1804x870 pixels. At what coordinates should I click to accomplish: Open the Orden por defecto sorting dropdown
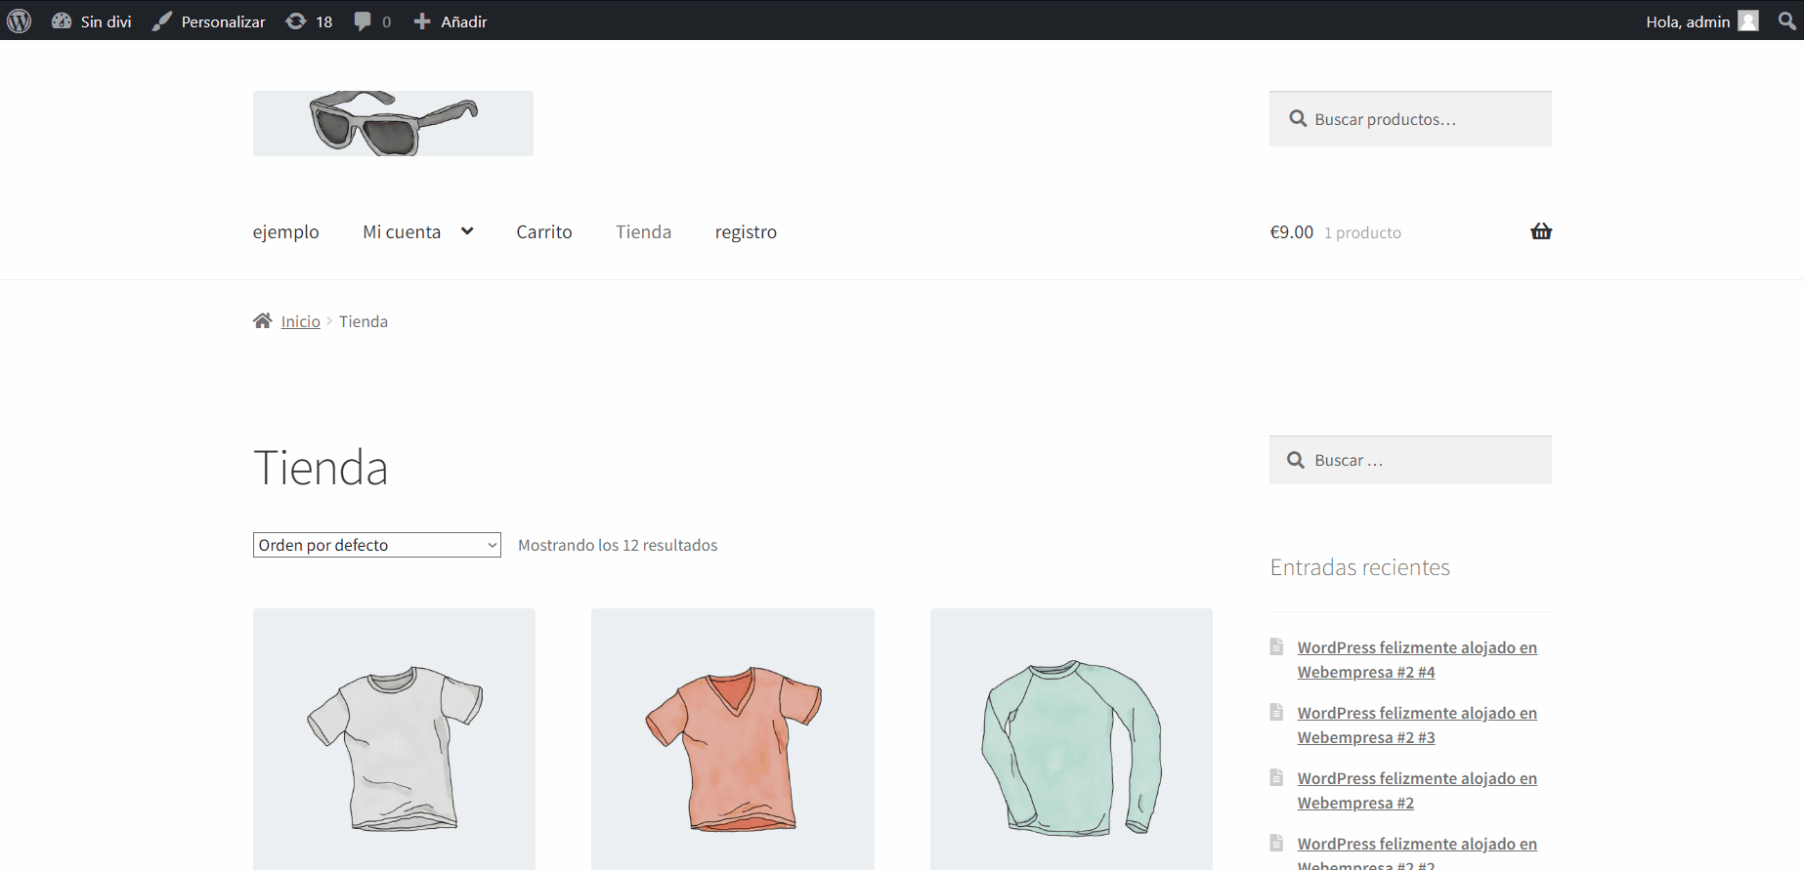[x=376, y=545]
